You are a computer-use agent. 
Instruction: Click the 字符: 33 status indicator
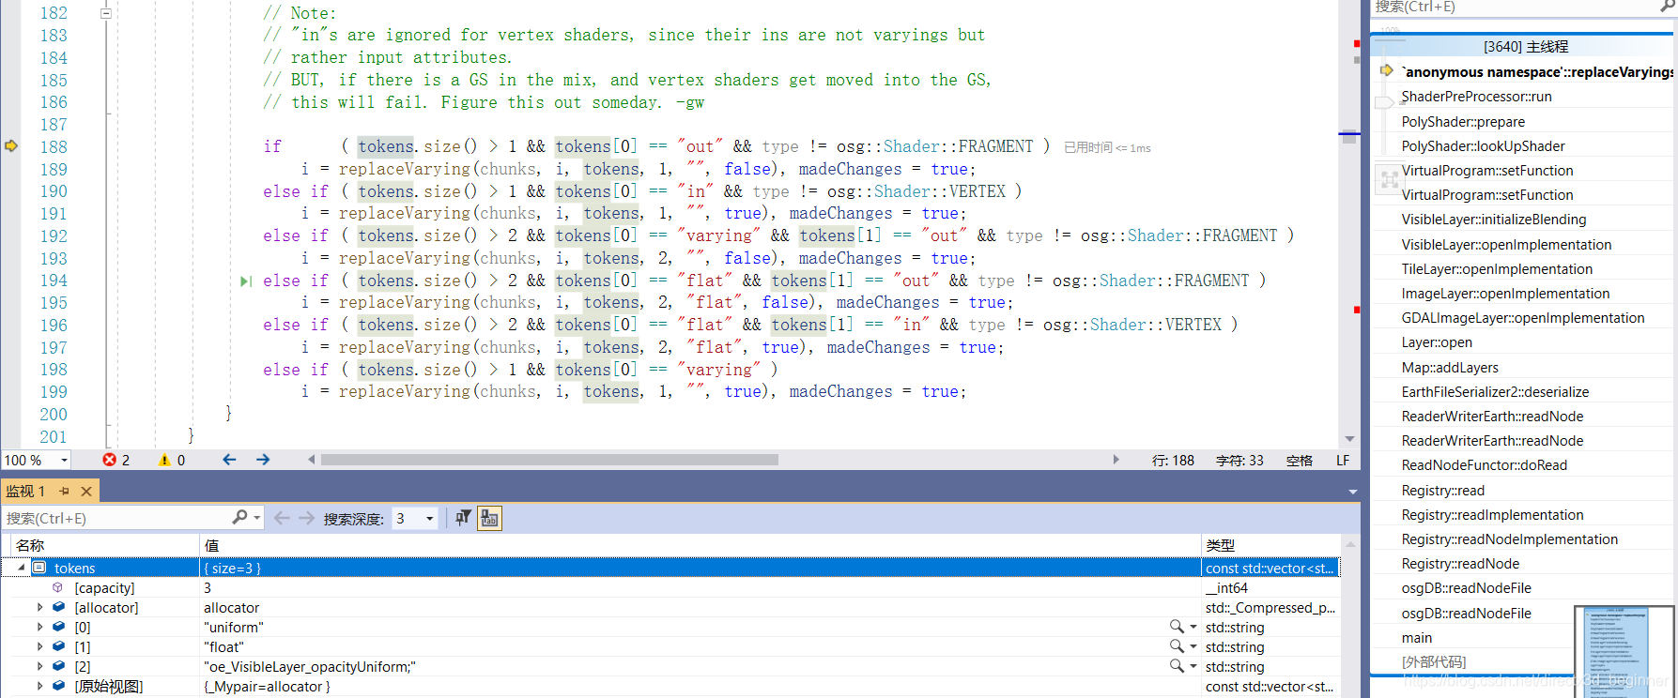(1239, 461)
